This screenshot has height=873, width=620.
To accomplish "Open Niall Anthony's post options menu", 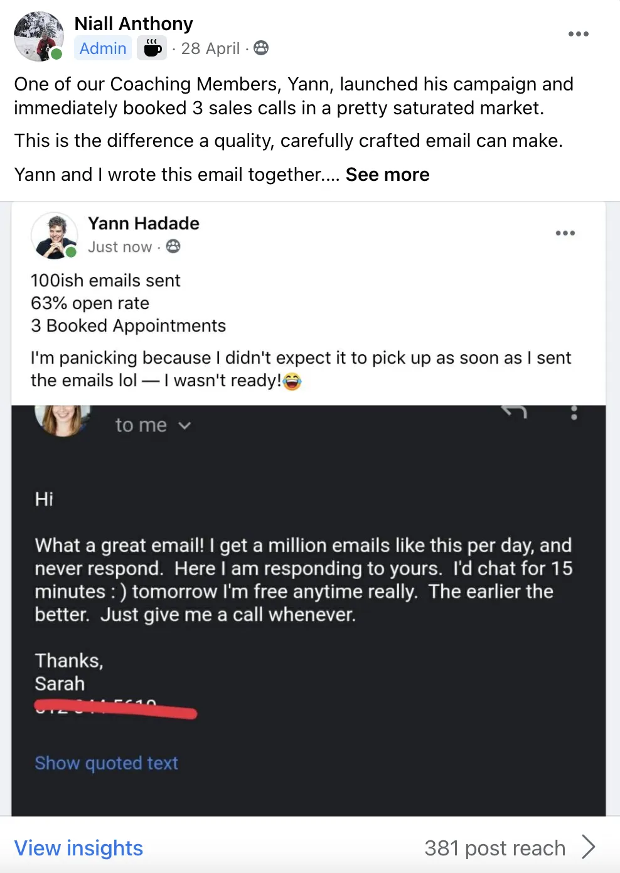I will (578, 34).
